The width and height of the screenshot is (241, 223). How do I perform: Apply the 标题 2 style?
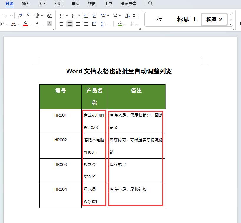point(214,19)
